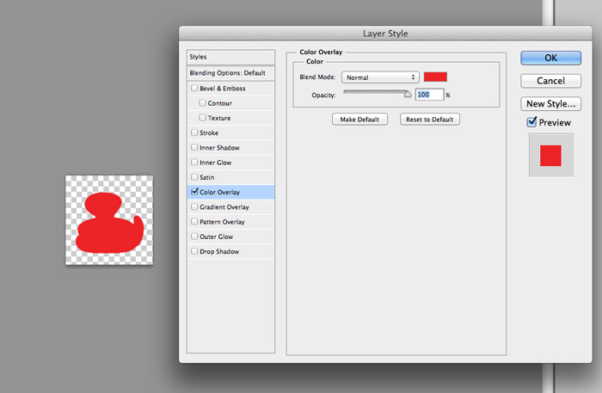Viewport: 602px width, 393px height.
Task: Select the Pattern Overlay row label
Action: point(222,222)
